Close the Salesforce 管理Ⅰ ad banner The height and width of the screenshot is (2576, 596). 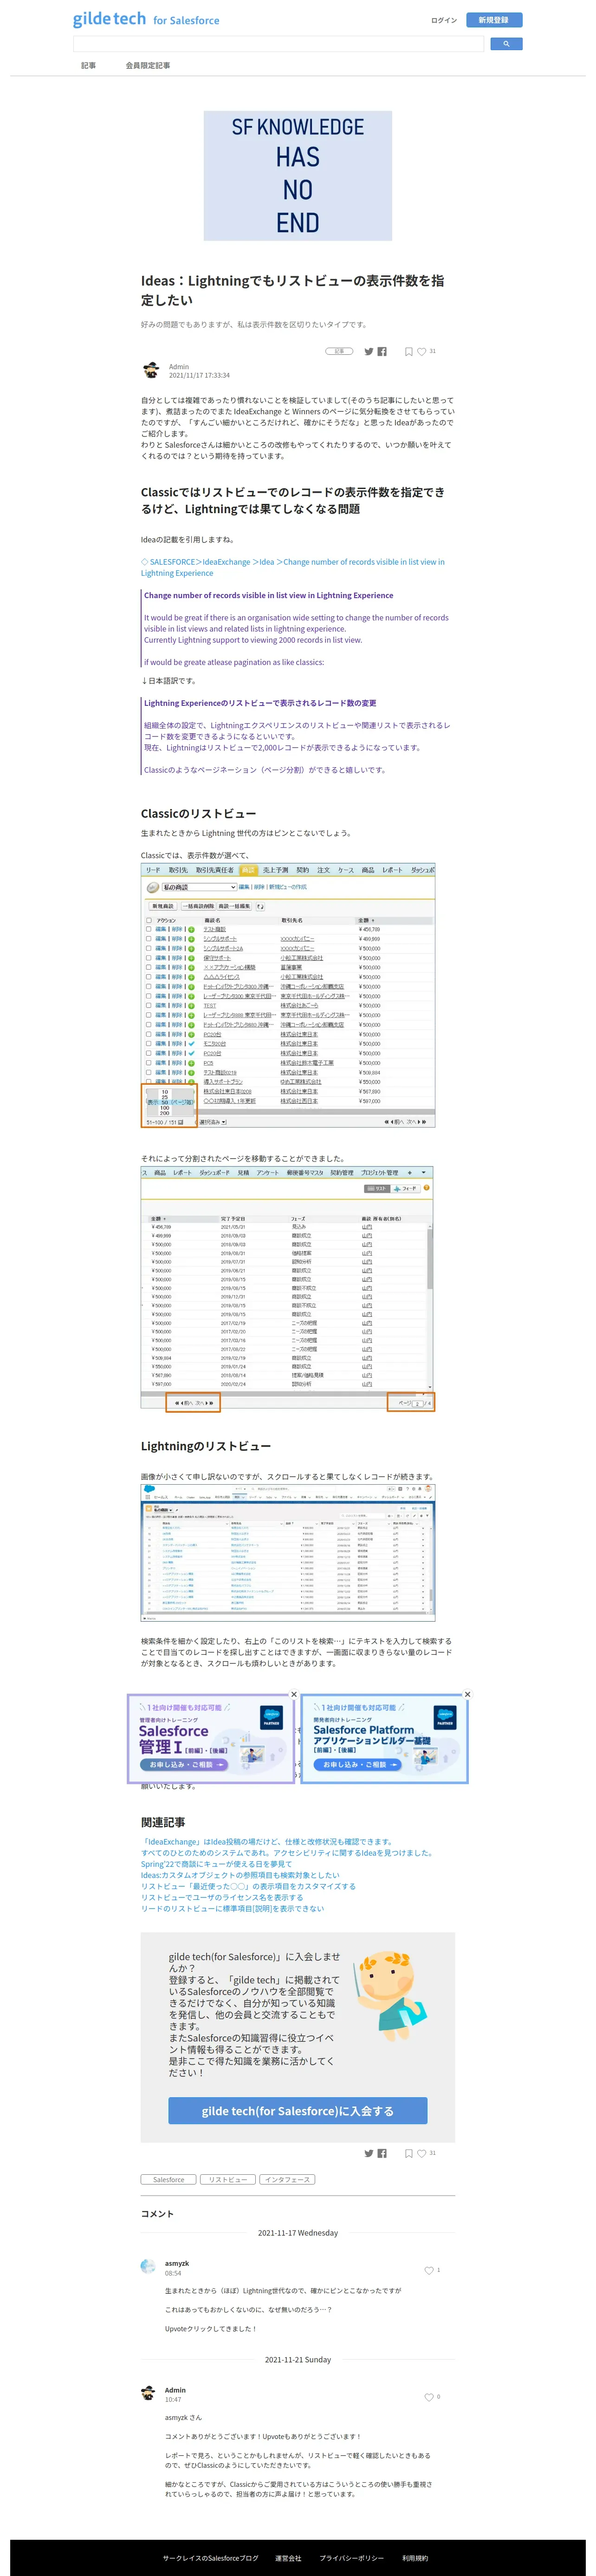pyautogui.click(x=294, y=1694)
